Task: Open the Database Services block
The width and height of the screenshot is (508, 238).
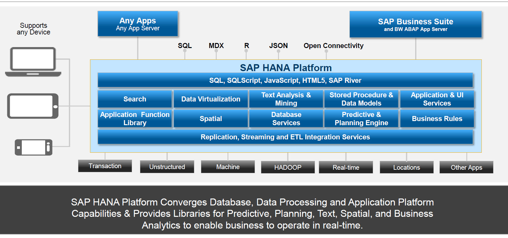Action: 286,119
